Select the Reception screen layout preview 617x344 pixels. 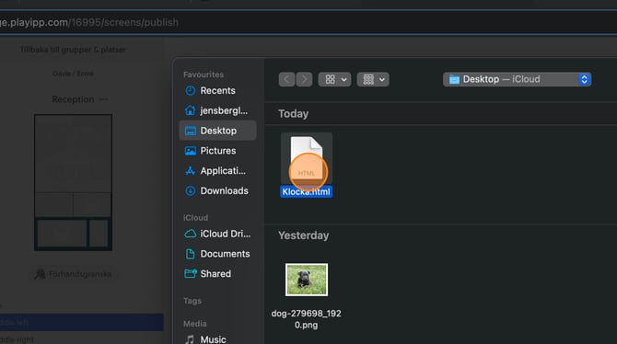click(73, 182)
